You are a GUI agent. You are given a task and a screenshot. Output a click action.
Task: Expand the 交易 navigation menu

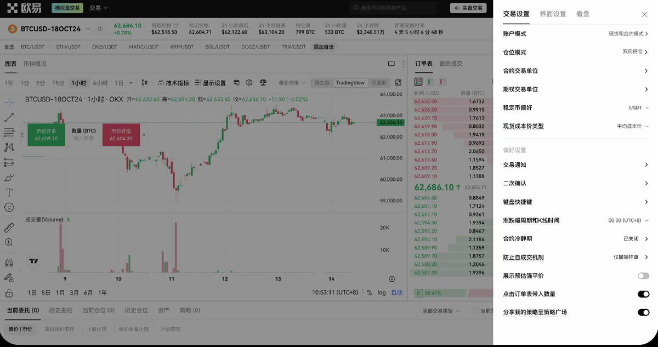pos(99,8)
